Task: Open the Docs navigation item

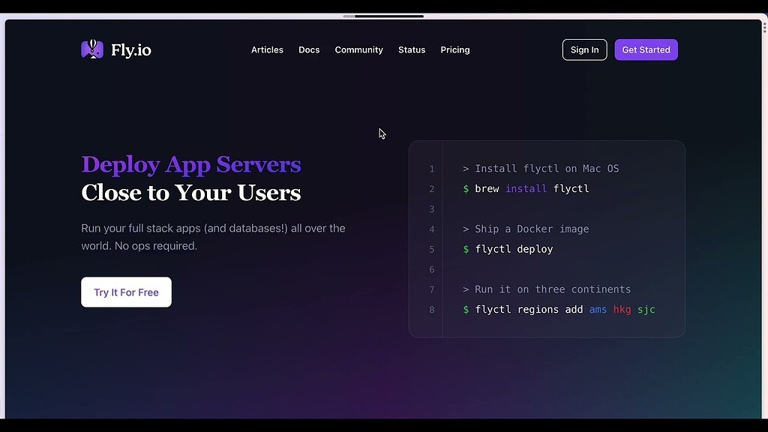Action: (309, 49)
